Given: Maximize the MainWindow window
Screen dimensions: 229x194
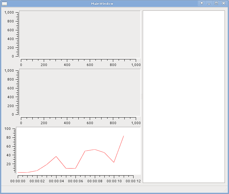Looking at the screenshot, I should (216, 3).
